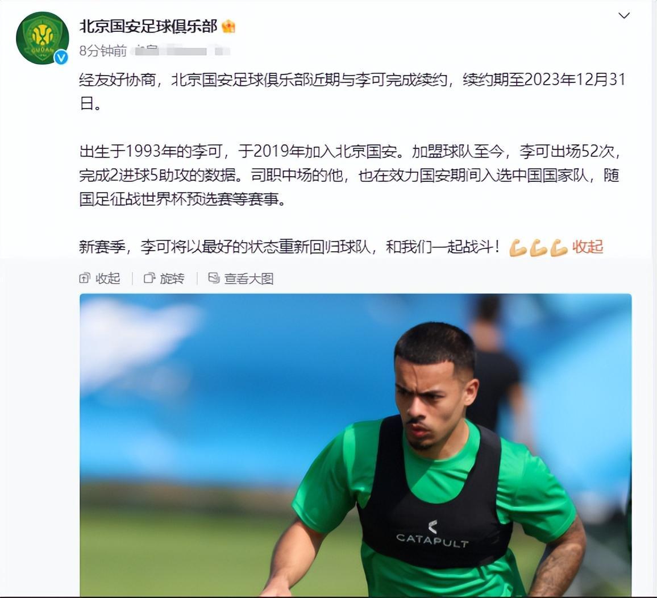Click the middle flexed-arm emoji
The width and height of the screenshot is (657, 598).
pyautogui.click(x=538, y=248)
